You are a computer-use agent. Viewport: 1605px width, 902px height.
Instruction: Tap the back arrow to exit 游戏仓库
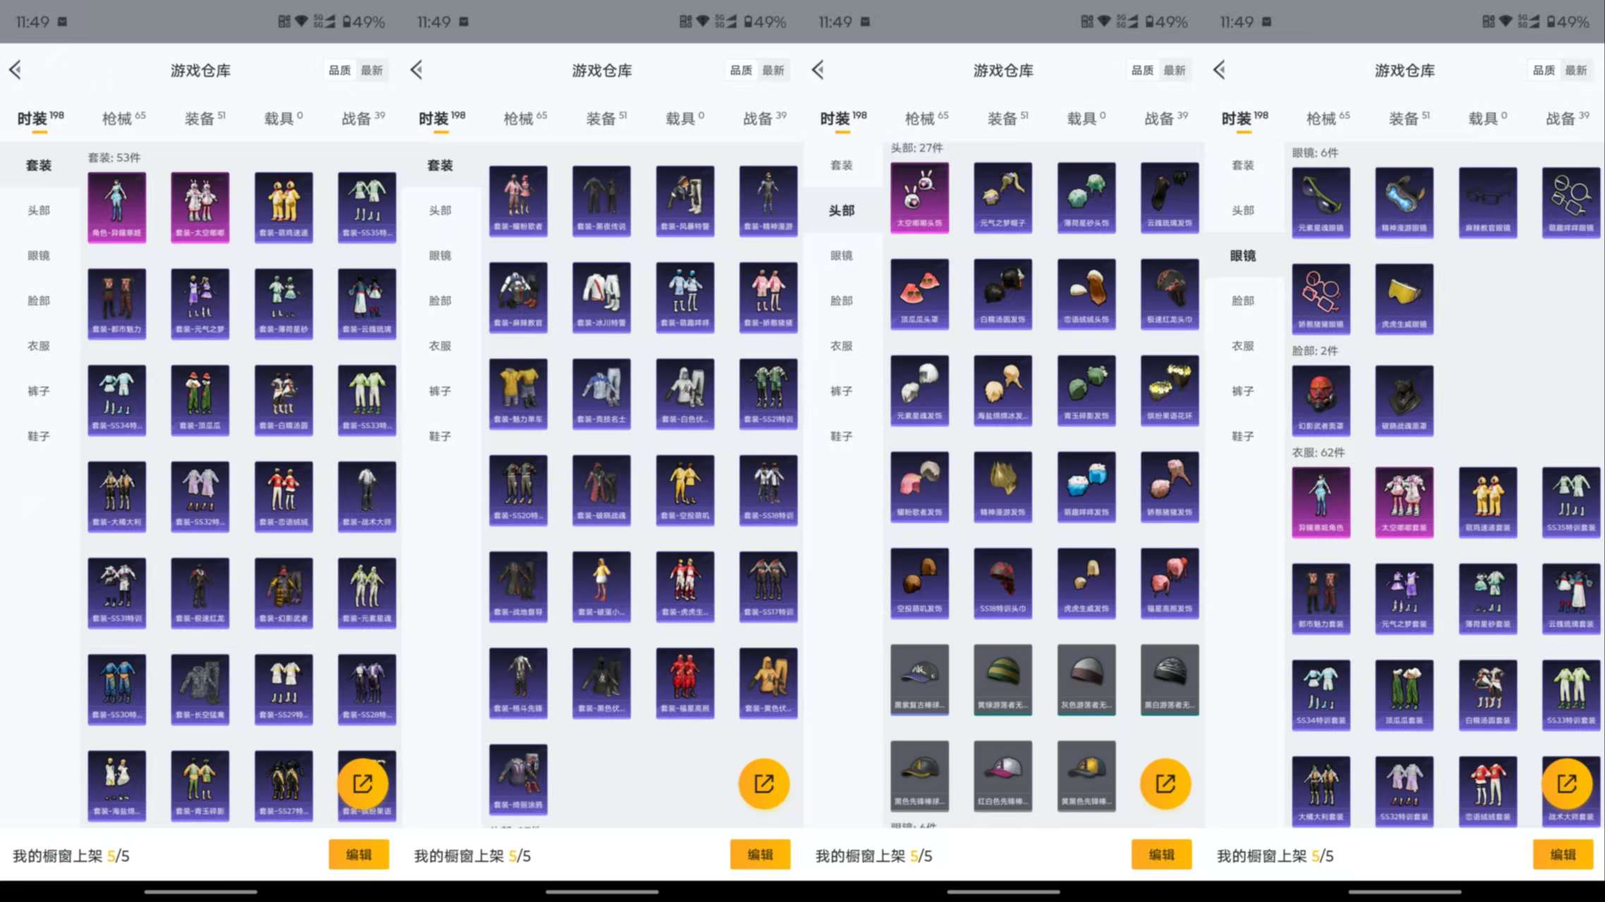(x=15, y=70)
